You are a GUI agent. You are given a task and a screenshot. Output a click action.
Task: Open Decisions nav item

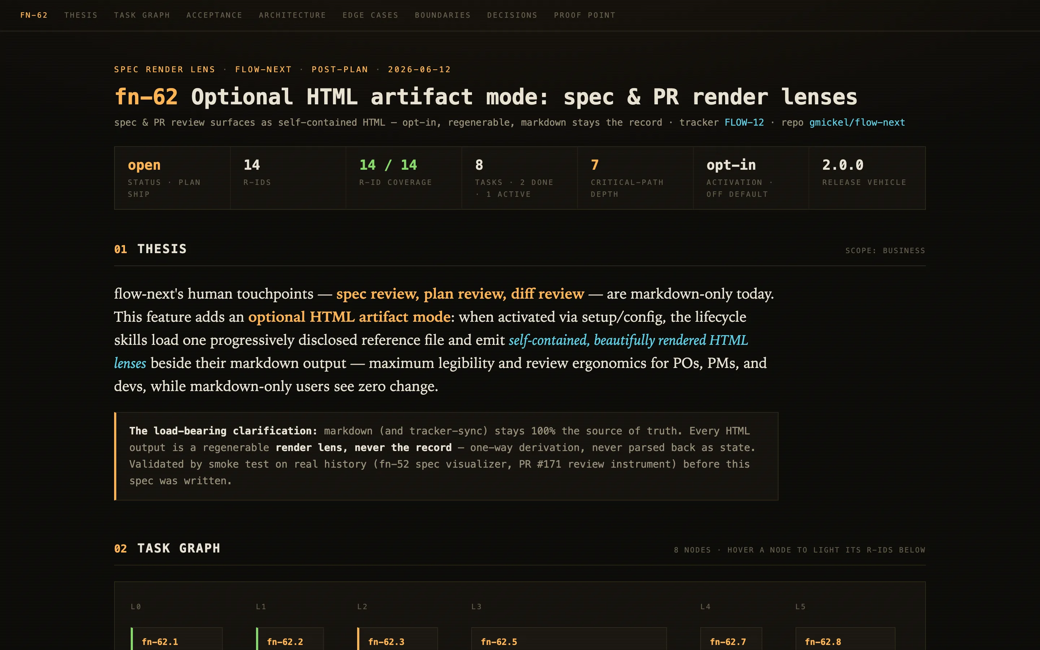point(512,15)
